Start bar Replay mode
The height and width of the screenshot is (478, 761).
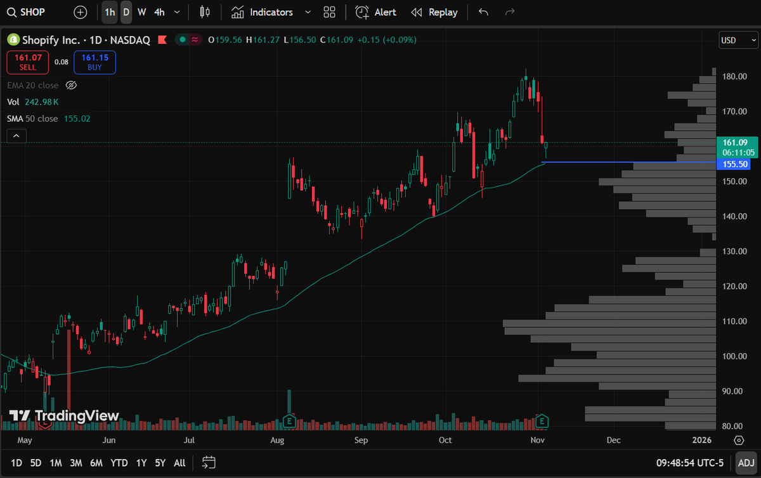[x=434, y=12]
